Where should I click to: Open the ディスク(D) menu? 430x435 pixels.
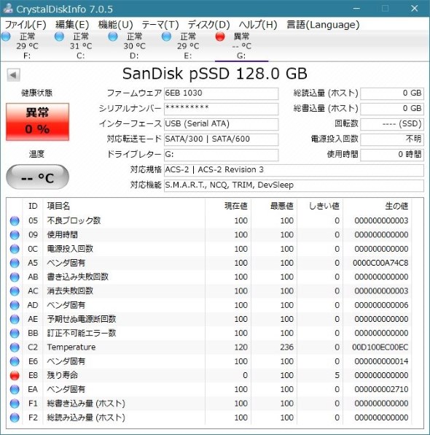click(x=208, y=25)
